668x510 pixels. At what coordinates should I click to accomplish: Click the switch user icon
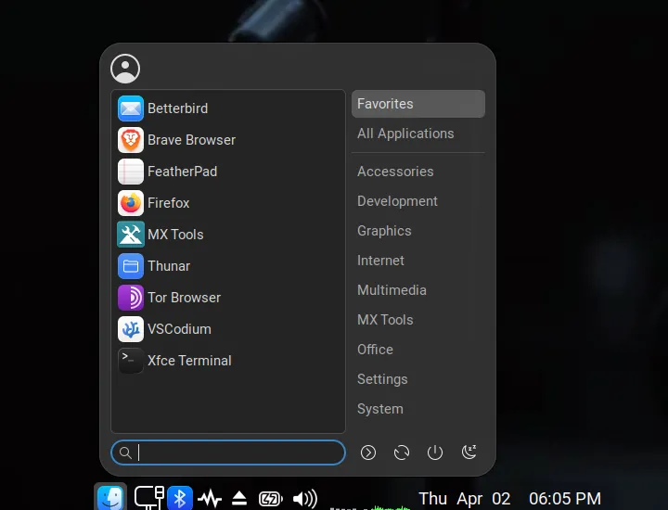click(402, 453)
